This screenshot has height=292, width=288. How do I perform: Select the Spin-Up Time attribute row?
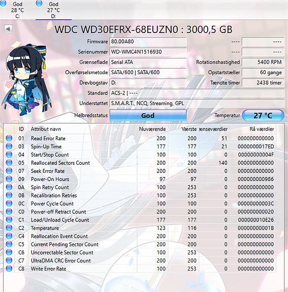tap(140, 146)
